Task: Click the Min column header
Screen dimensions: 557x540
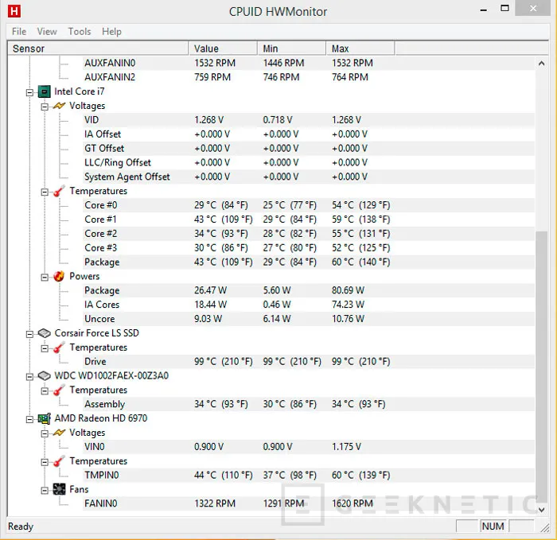Action: pos(292,49)
